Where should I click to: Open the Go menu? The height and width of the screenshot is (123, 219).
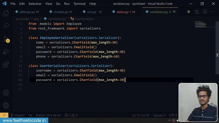click(x=58, y=4)
